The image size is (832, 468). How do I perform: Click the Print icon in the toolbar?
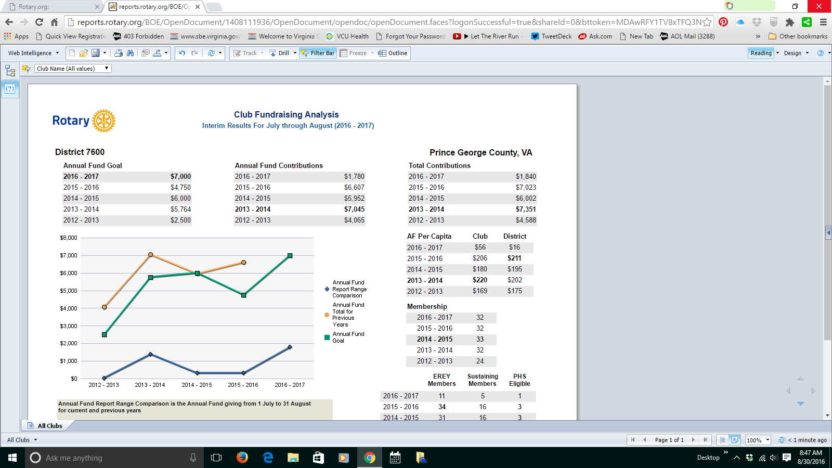119,53
